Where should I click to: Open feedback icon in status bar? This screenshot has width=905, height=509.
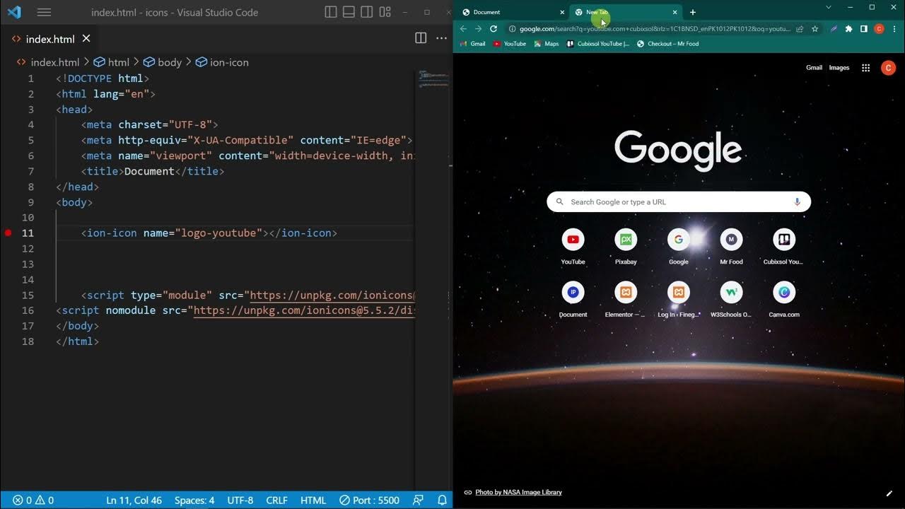[x=418, y=500]
